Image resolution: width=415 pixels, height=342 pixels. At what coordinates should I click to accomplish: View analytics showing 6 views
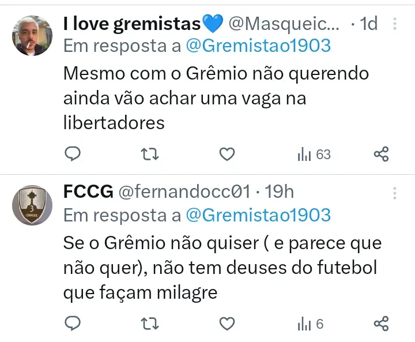[311, 324]
